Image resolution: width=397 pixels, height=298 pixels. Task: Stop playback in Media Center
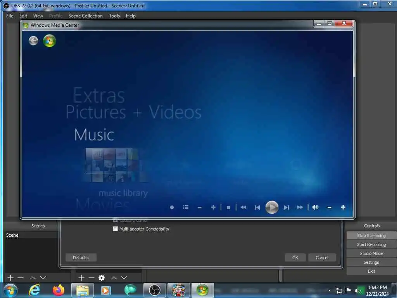coord(228,207)
